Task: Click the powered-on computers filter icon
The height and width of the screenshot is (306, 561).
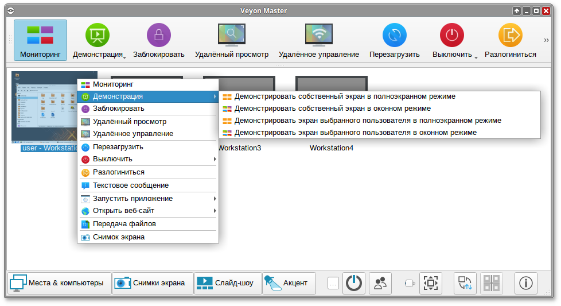Action: pyautogui.click(x=354, y=283)
